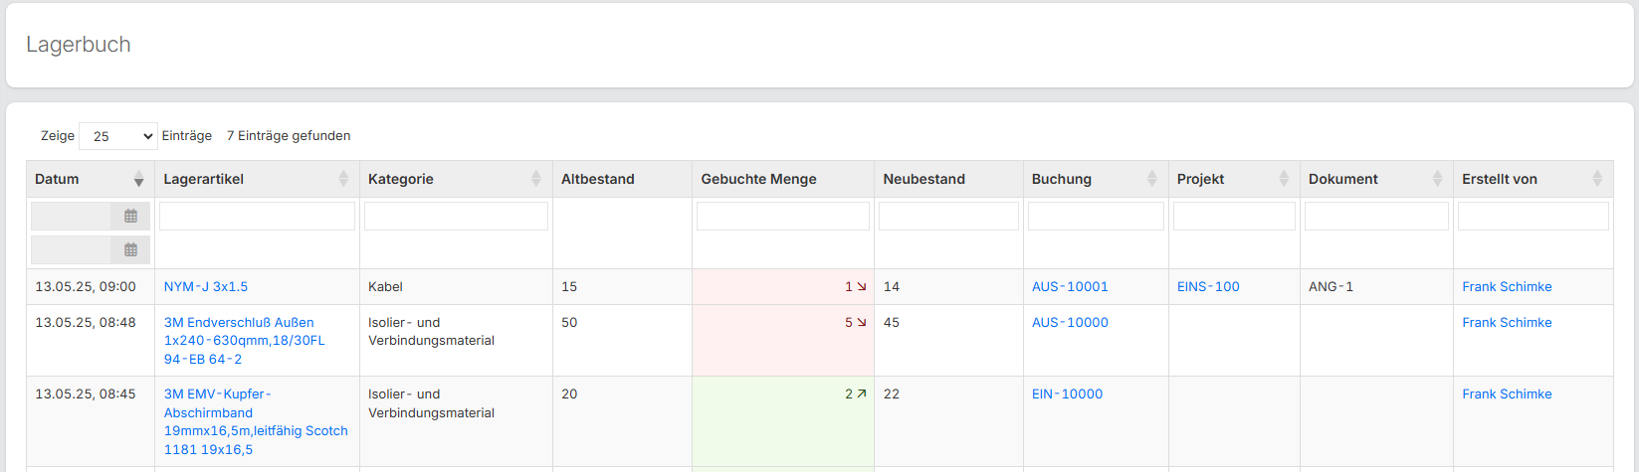Sort table by Dokument sort icon
The height and width of the screenshot is (472, 1639).
[1436, 179]
